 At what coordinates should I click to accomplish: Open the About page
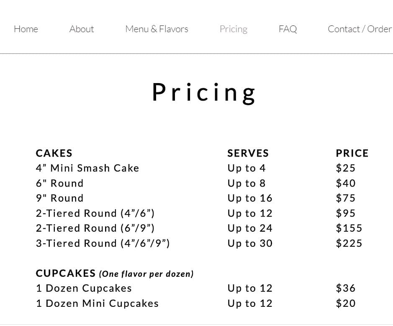[81, 29]
